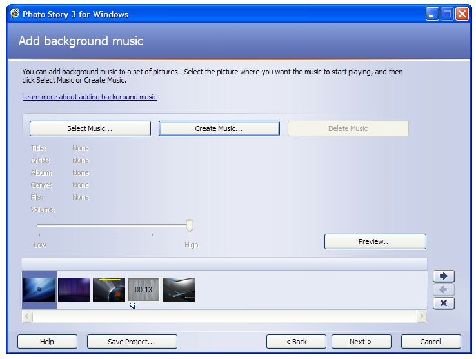Click the 'File:' field label
The width and height of the screenshot is (476, 359).
(x=37, y=198)
